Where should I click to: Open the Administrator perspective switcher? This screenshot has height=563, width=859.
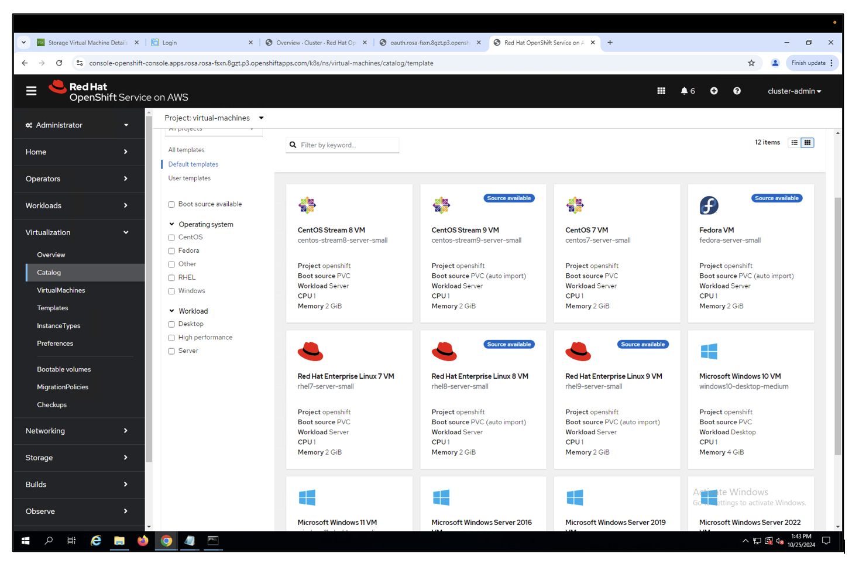pyautogui.click(x=77, y=125)
